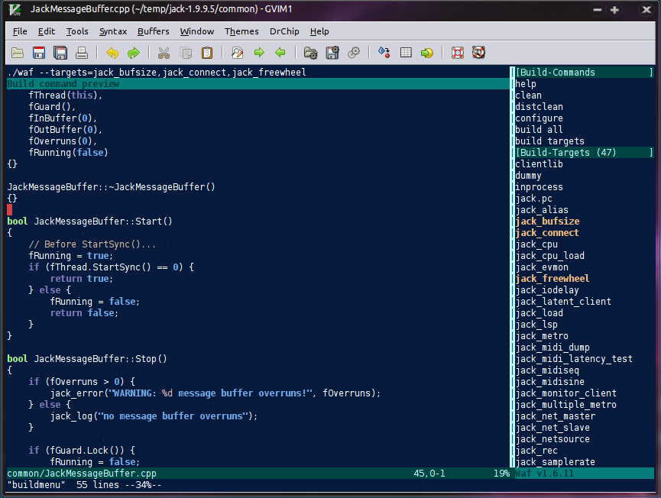661x498 pixels.
Task: Open the Help menu
Action: pos(319,31)
